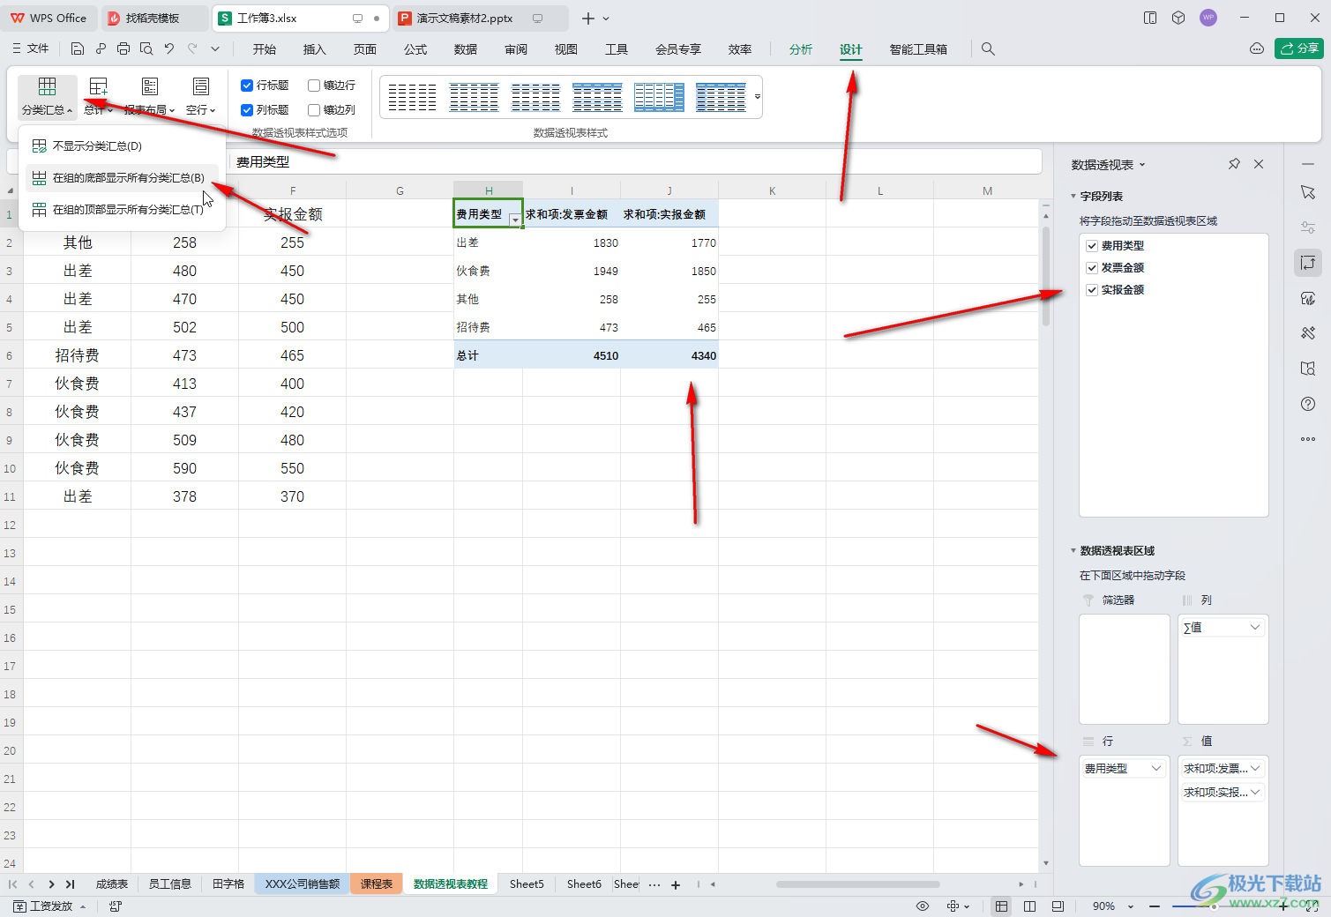Open the Report Layout (报表布局) button
Viewport: 1331px width, 917px height.
pos(149,97)
